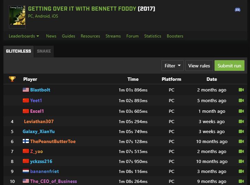250x185 pixels.
Task: Open ThePeanutButterToe's run video icon
Action: [241, 141]
